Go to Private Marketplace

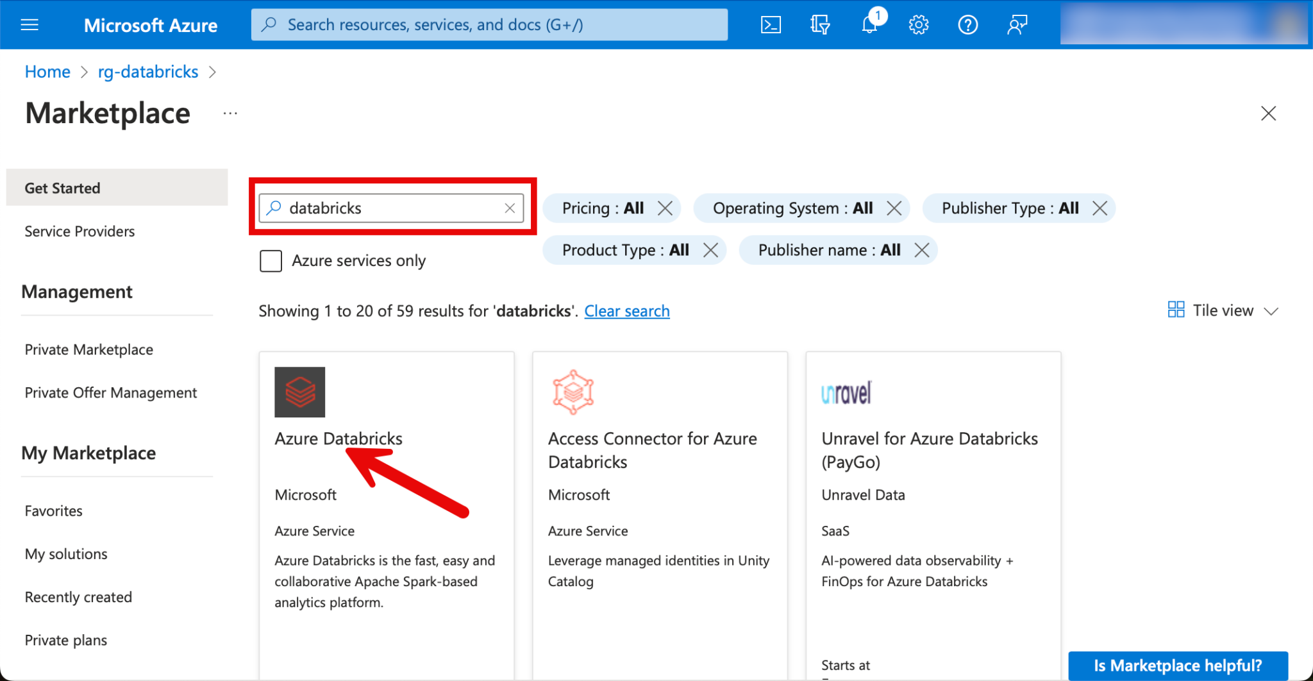[88, 349]
